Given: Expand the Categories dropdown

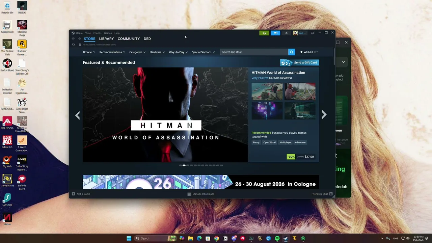Looking at the screenshot, I should pos(137,52).
